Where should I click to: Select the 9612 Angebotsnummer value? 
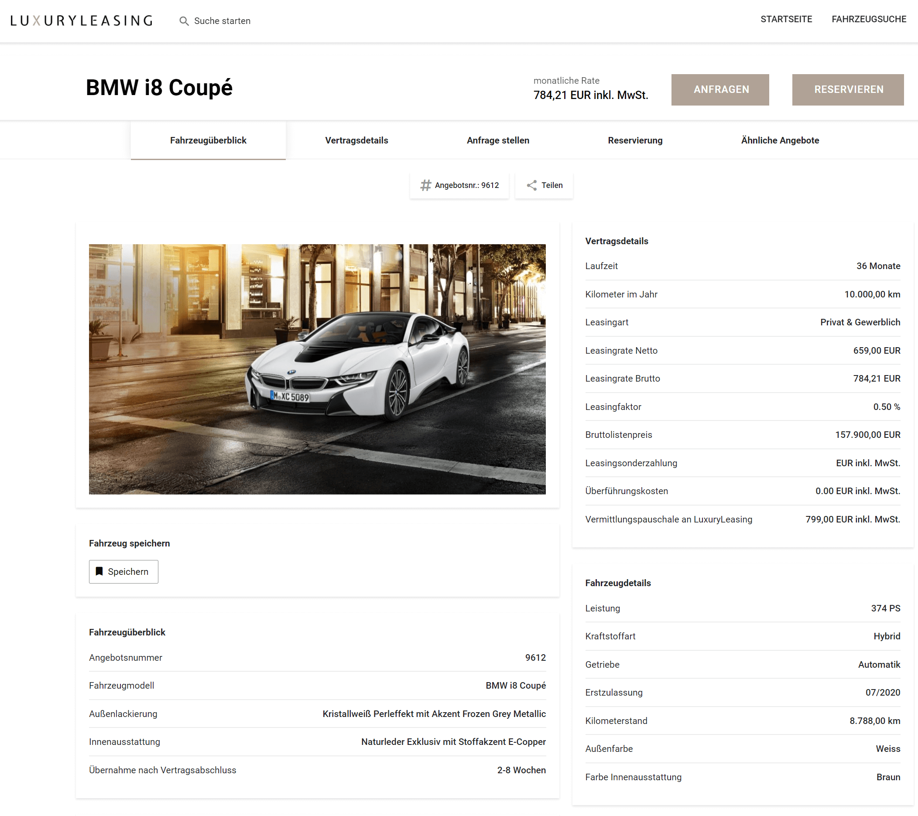click(535, 657)
